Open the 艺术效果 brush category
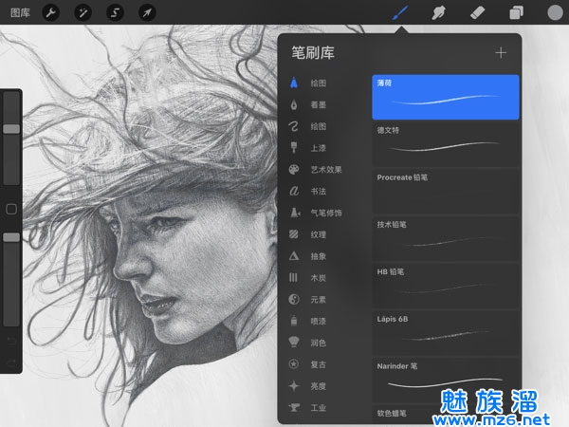 point(318,170)
